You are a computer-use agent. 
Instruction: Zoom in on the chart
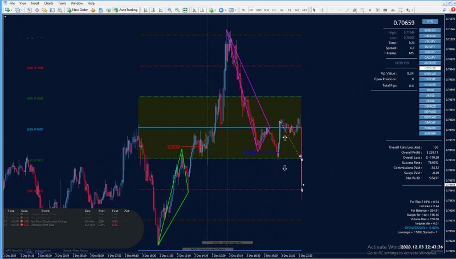[x=169, y=10]
